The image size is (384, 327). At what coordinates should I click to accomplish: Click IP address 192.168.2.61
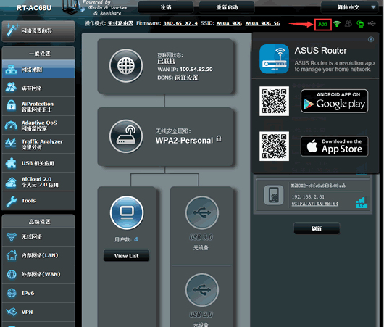(x=308, y=196)
